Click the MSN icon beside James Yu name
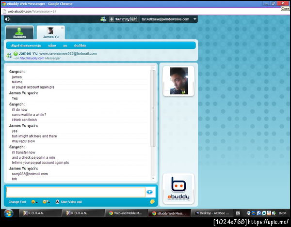Viewport: 291px width, 227px height. pos(9,55)
